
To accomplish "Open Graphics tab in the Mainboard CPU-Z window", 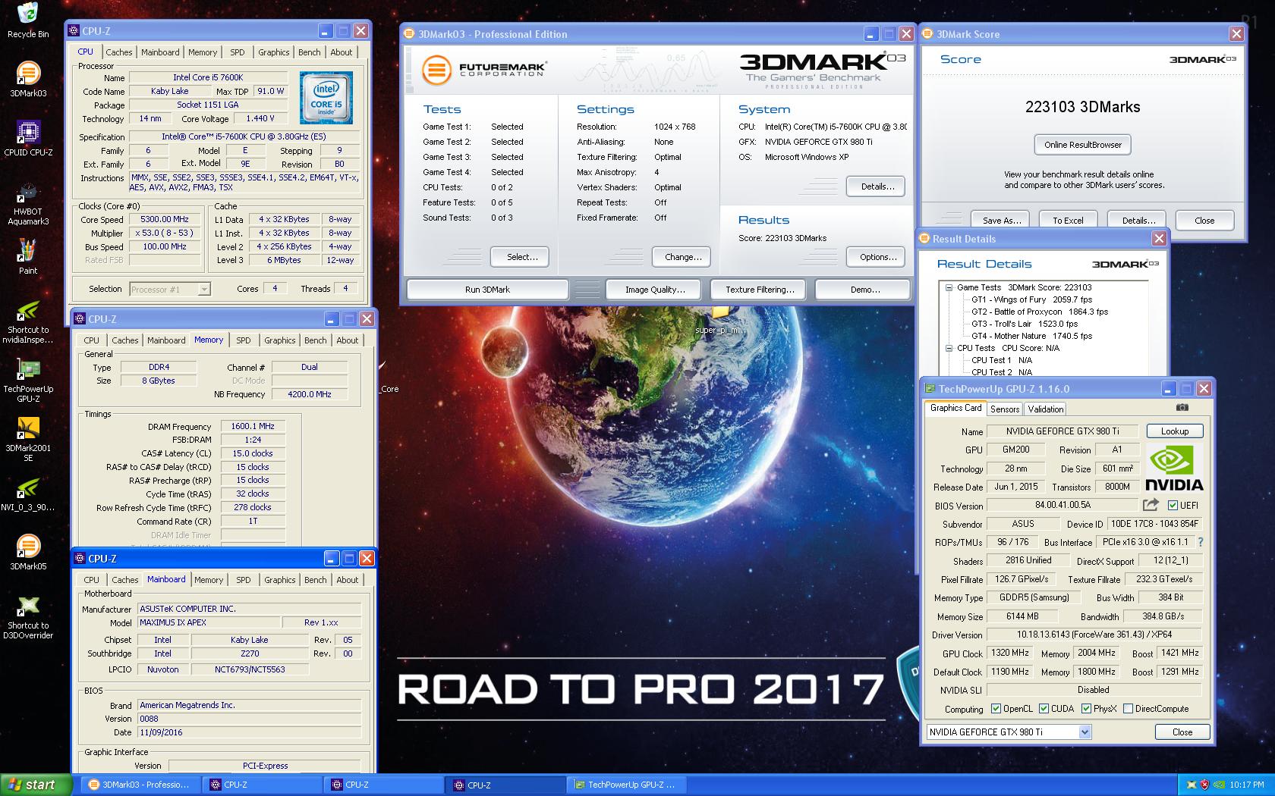I will pyautogui.click(x=280, y=580).
